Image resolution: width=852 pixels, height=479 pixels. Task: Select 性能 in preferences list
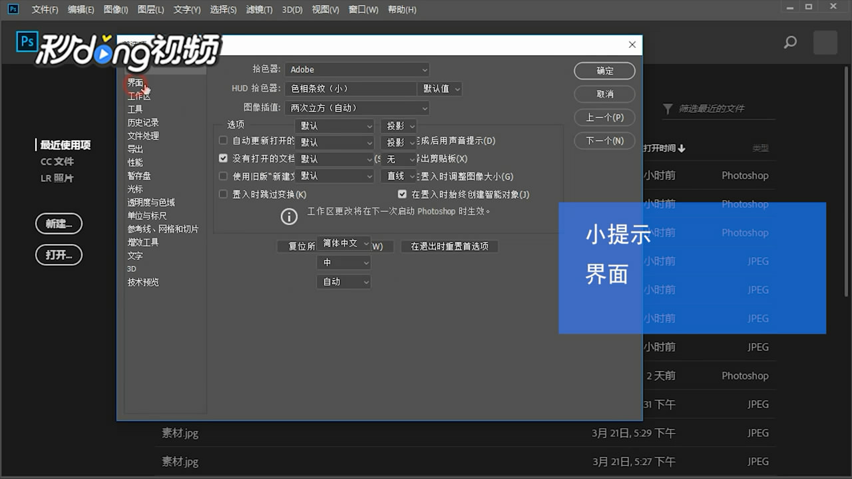pos(135,162)
